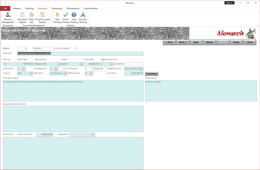Open the Administration tab

(x=91, y=8)
